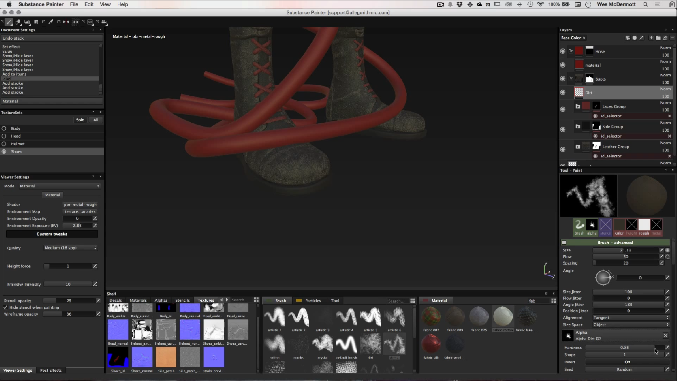
Task: Click the camera view icon in toolbar
Action: (x=104, y=22)
